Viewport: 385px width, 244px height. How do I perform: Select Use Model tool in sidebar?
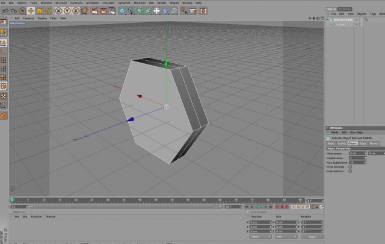pos(4,43)
